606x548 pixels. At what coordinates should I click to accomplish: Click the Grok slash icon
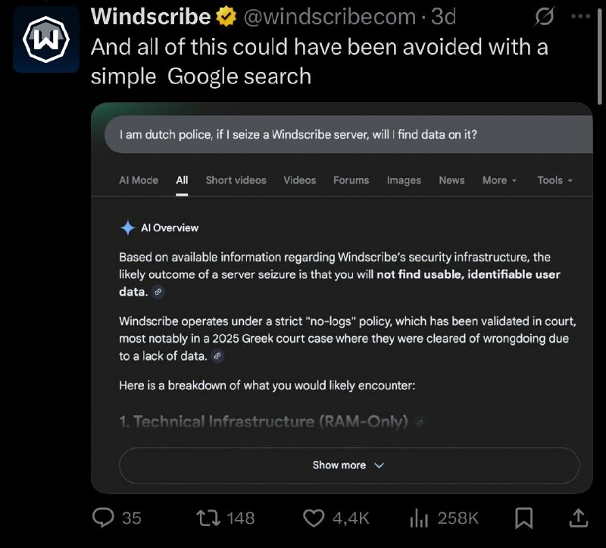(544, 16)
